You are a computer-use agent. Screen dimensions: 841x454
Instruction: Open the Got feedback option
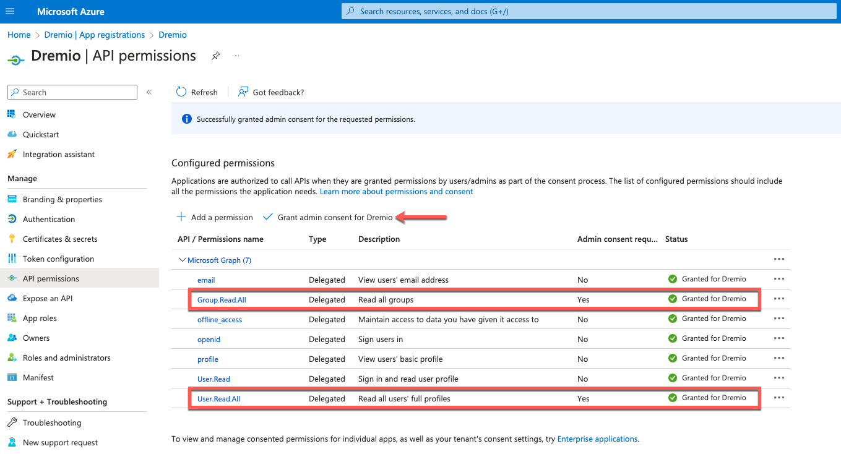(x=271, y=92)
